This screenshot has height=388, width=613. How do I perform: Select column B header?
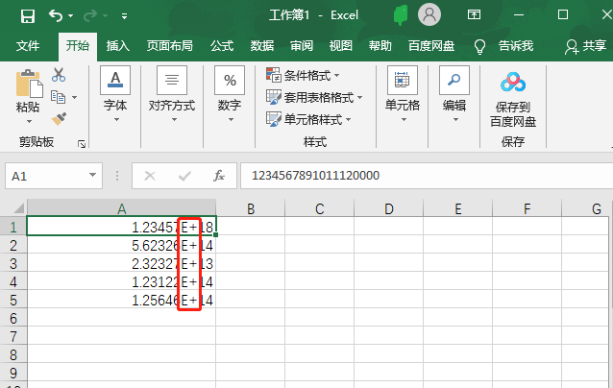(x=250, y=209)
